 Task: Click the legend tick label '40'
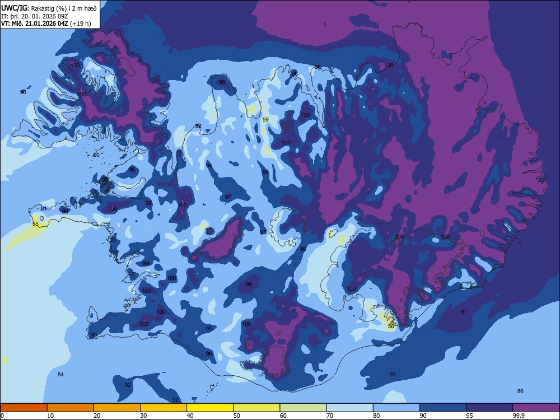point(190,416)
